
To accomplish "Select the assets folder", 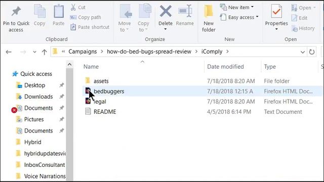I will coord(101,81).
